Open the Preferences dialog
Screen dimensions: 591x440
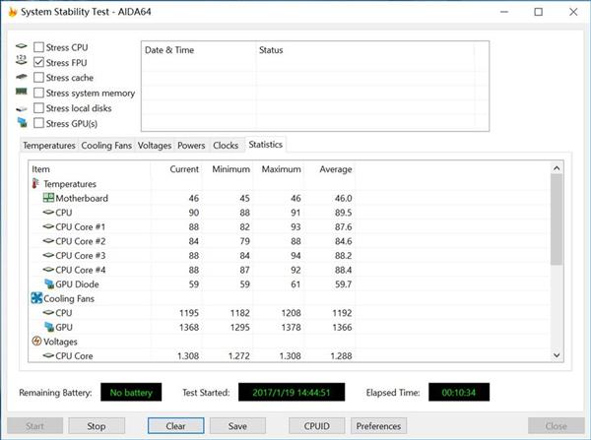tap(378, 426)
